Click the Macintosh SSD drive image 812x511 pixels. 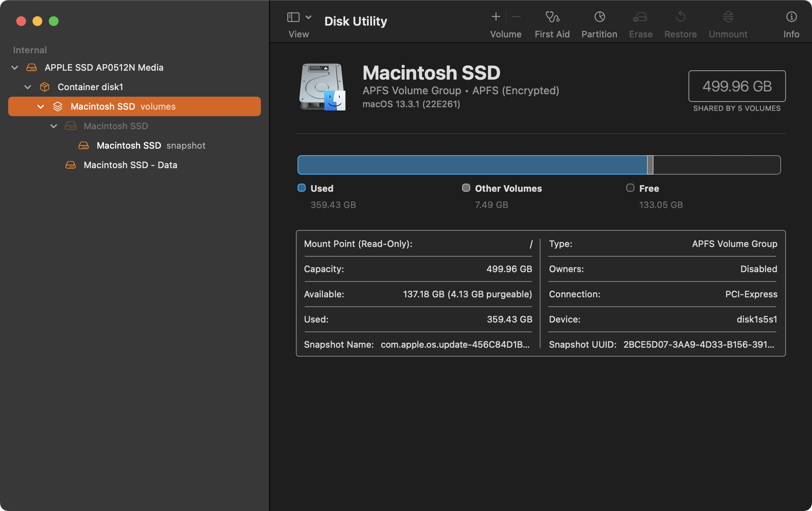click(322, 87)
